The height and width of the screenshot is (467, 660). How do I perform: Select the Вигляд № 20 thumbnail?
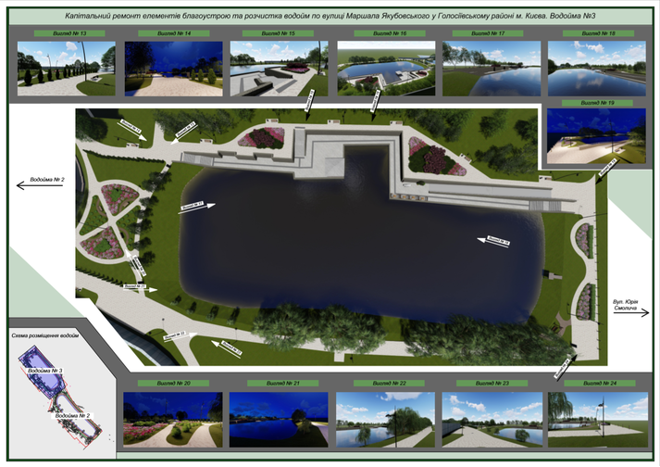pyautogui.click(x=173, y=418)
